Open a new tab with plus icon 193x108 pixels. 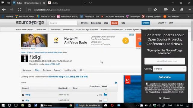pyautogui.click(x=85, y=3)
